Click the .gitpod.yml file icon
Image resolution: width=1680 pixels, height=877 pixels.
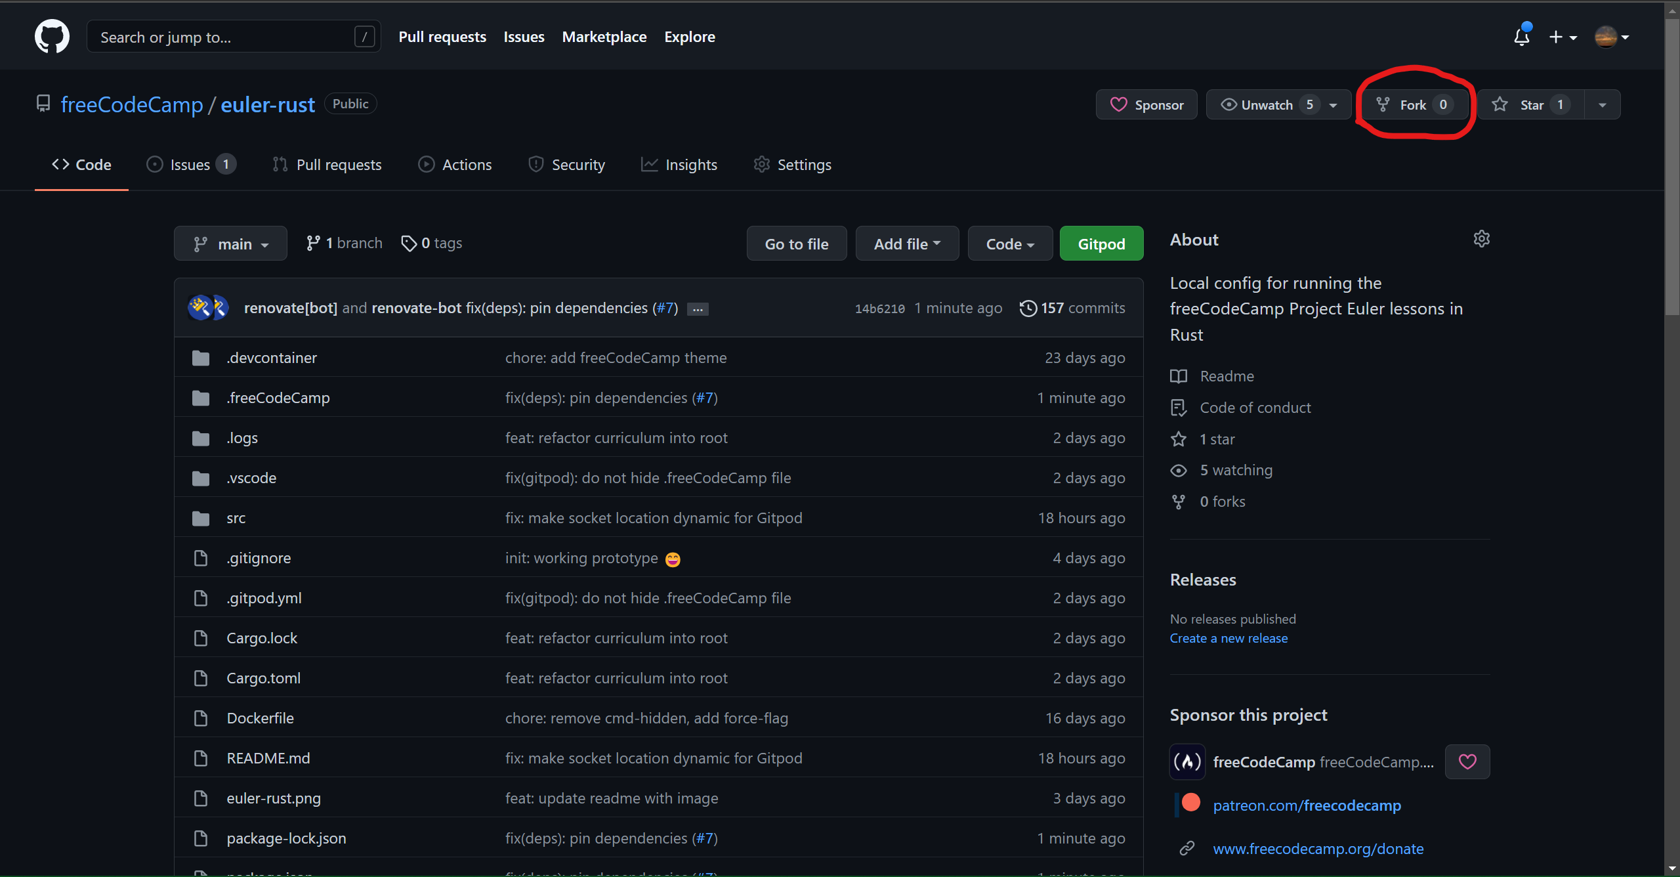point(201,598)
